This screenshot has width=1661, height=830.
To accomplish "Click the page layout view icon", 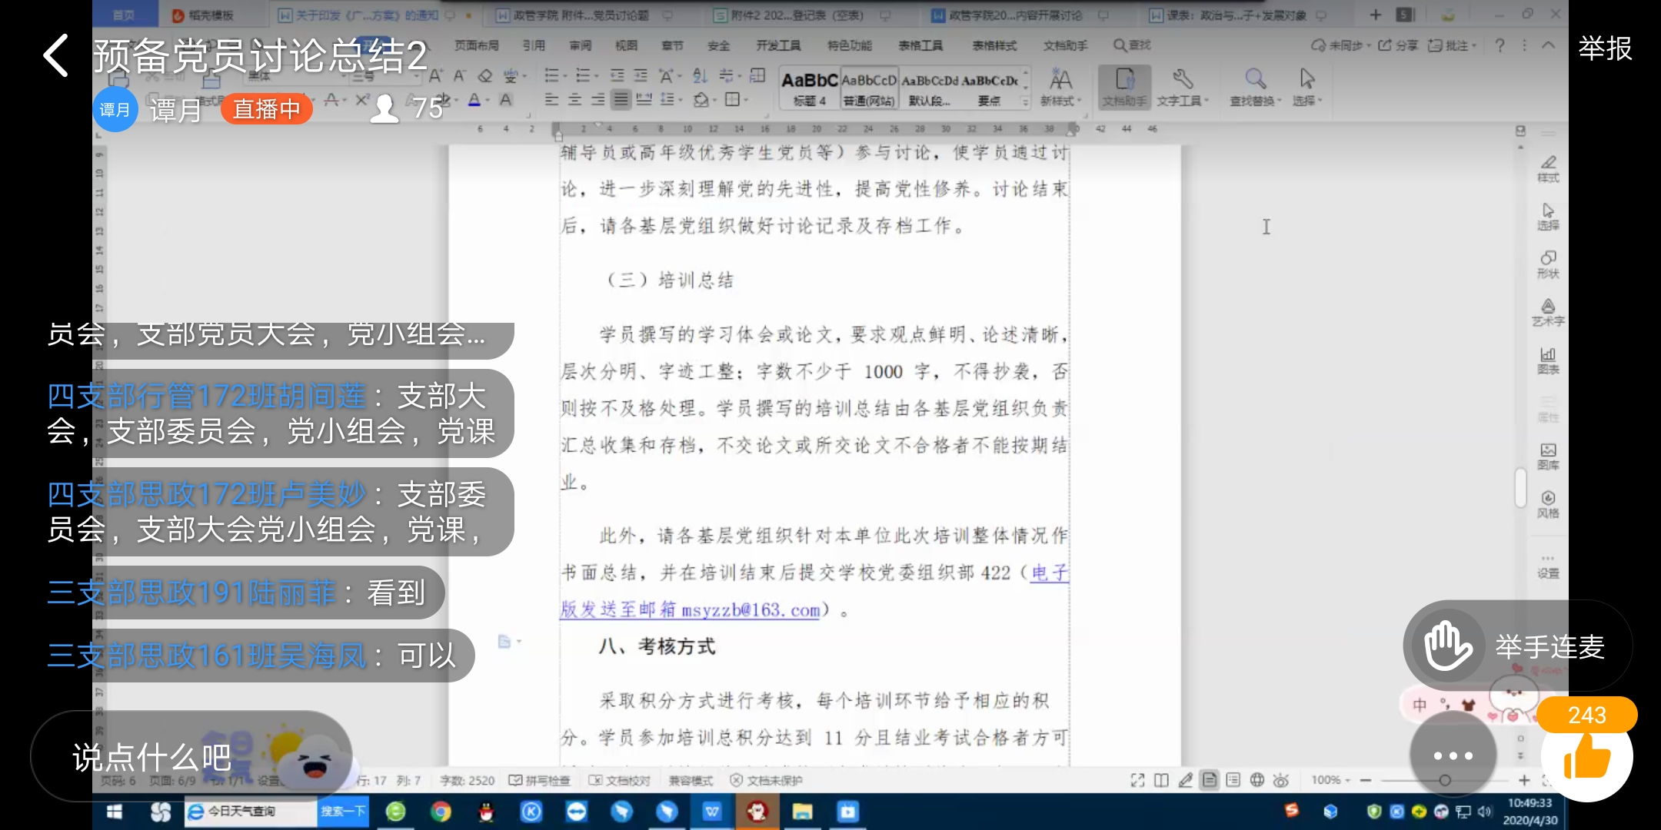I will tap(1210, 780).
